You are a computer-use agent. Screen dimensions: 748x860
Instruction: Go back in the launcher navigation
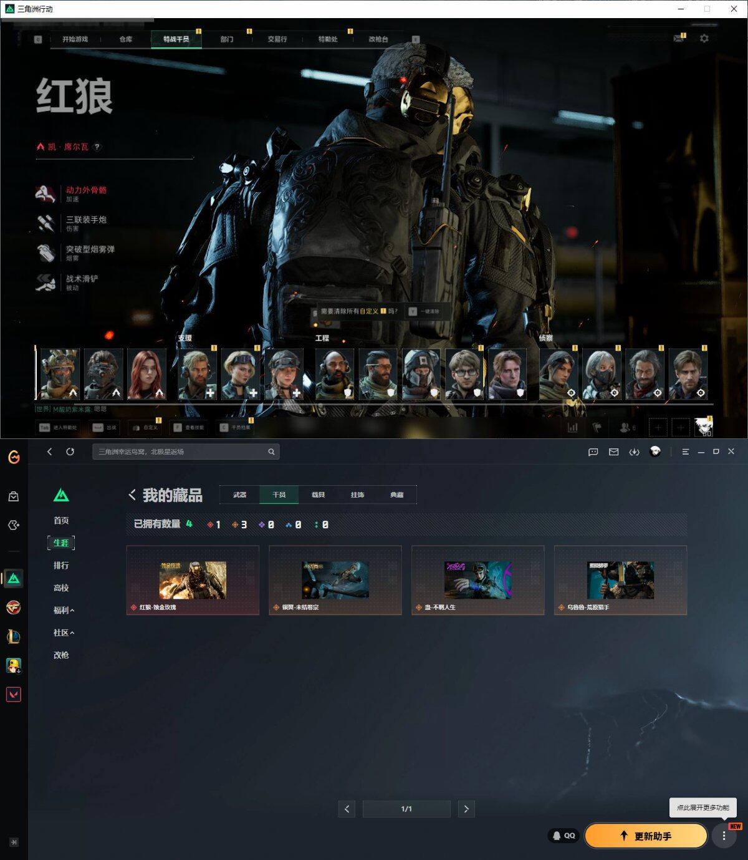pyautogui.click(x=50, y=452)
